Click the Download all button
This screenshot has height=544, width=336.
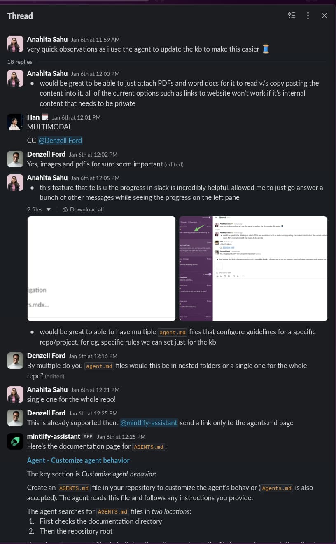pyautogui.click(x=86, y=209)
